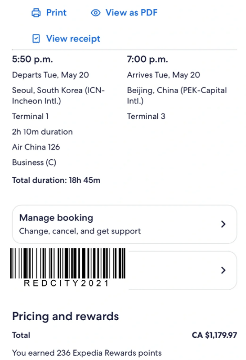
Task: Click the 7:00 p.m. arrival time
Action: tap(147, 59)
